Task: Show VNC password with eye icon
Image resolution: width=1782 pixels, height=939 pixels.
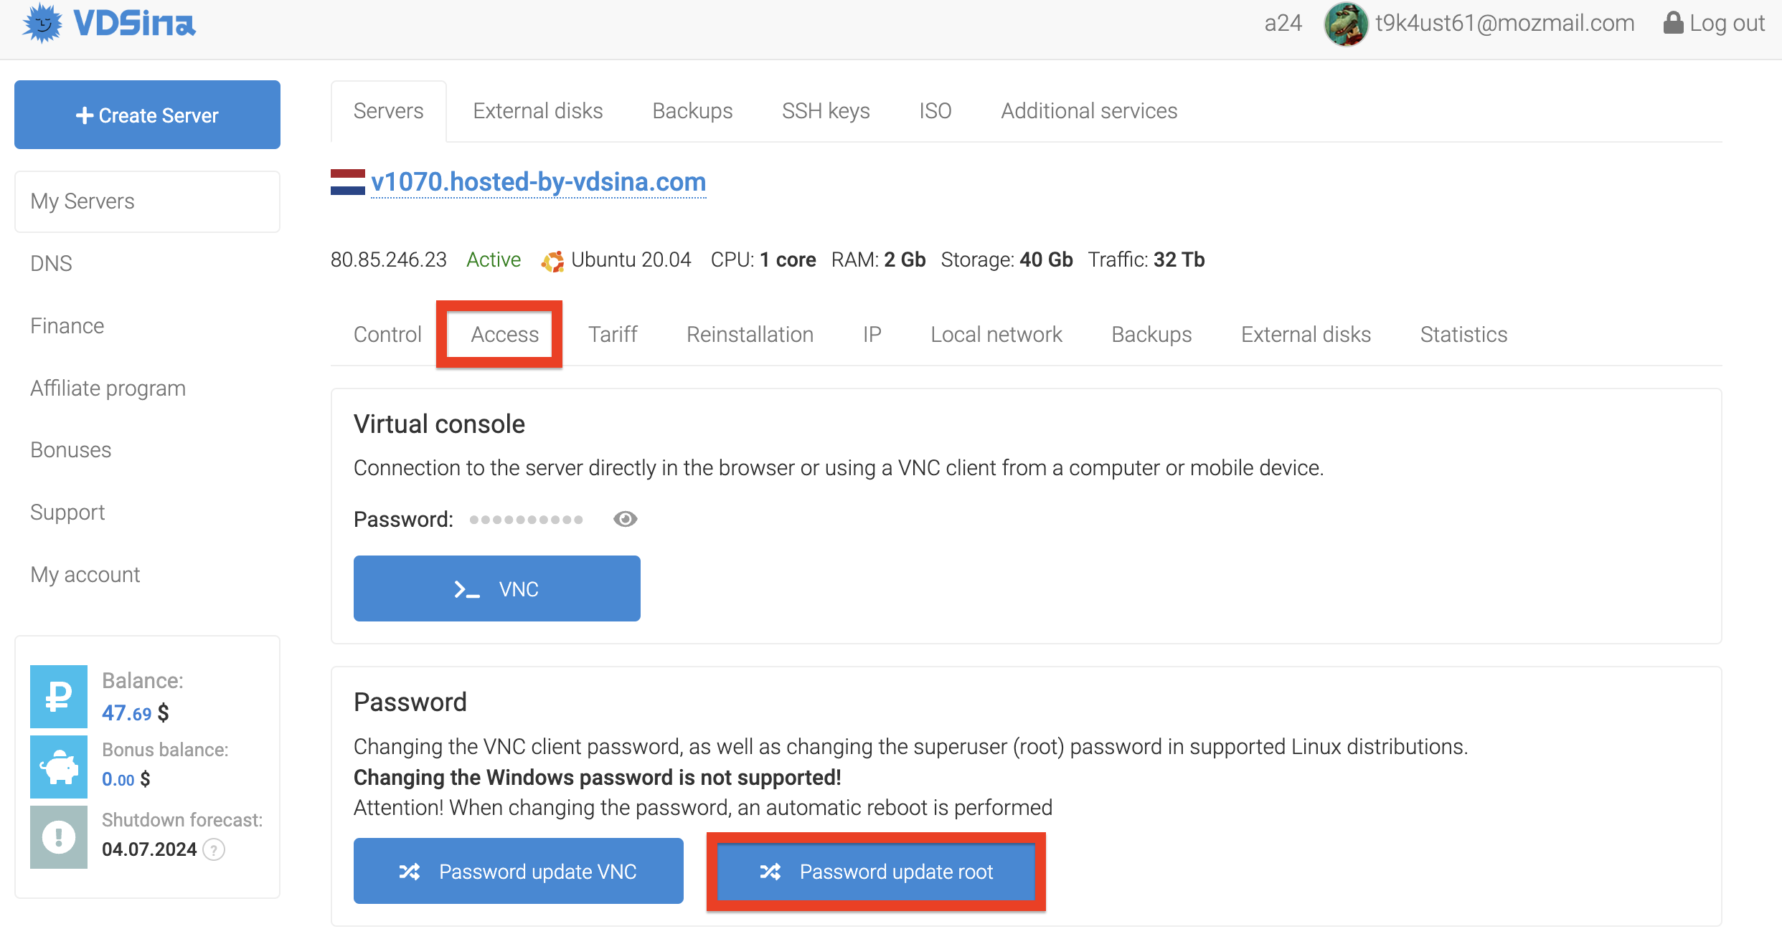Action: tap(626, 519)
